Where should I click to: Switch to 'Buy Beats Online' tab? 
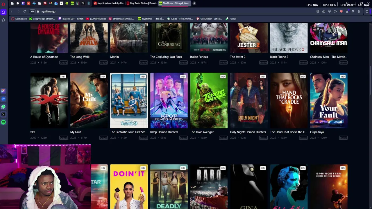click(142, 3)
